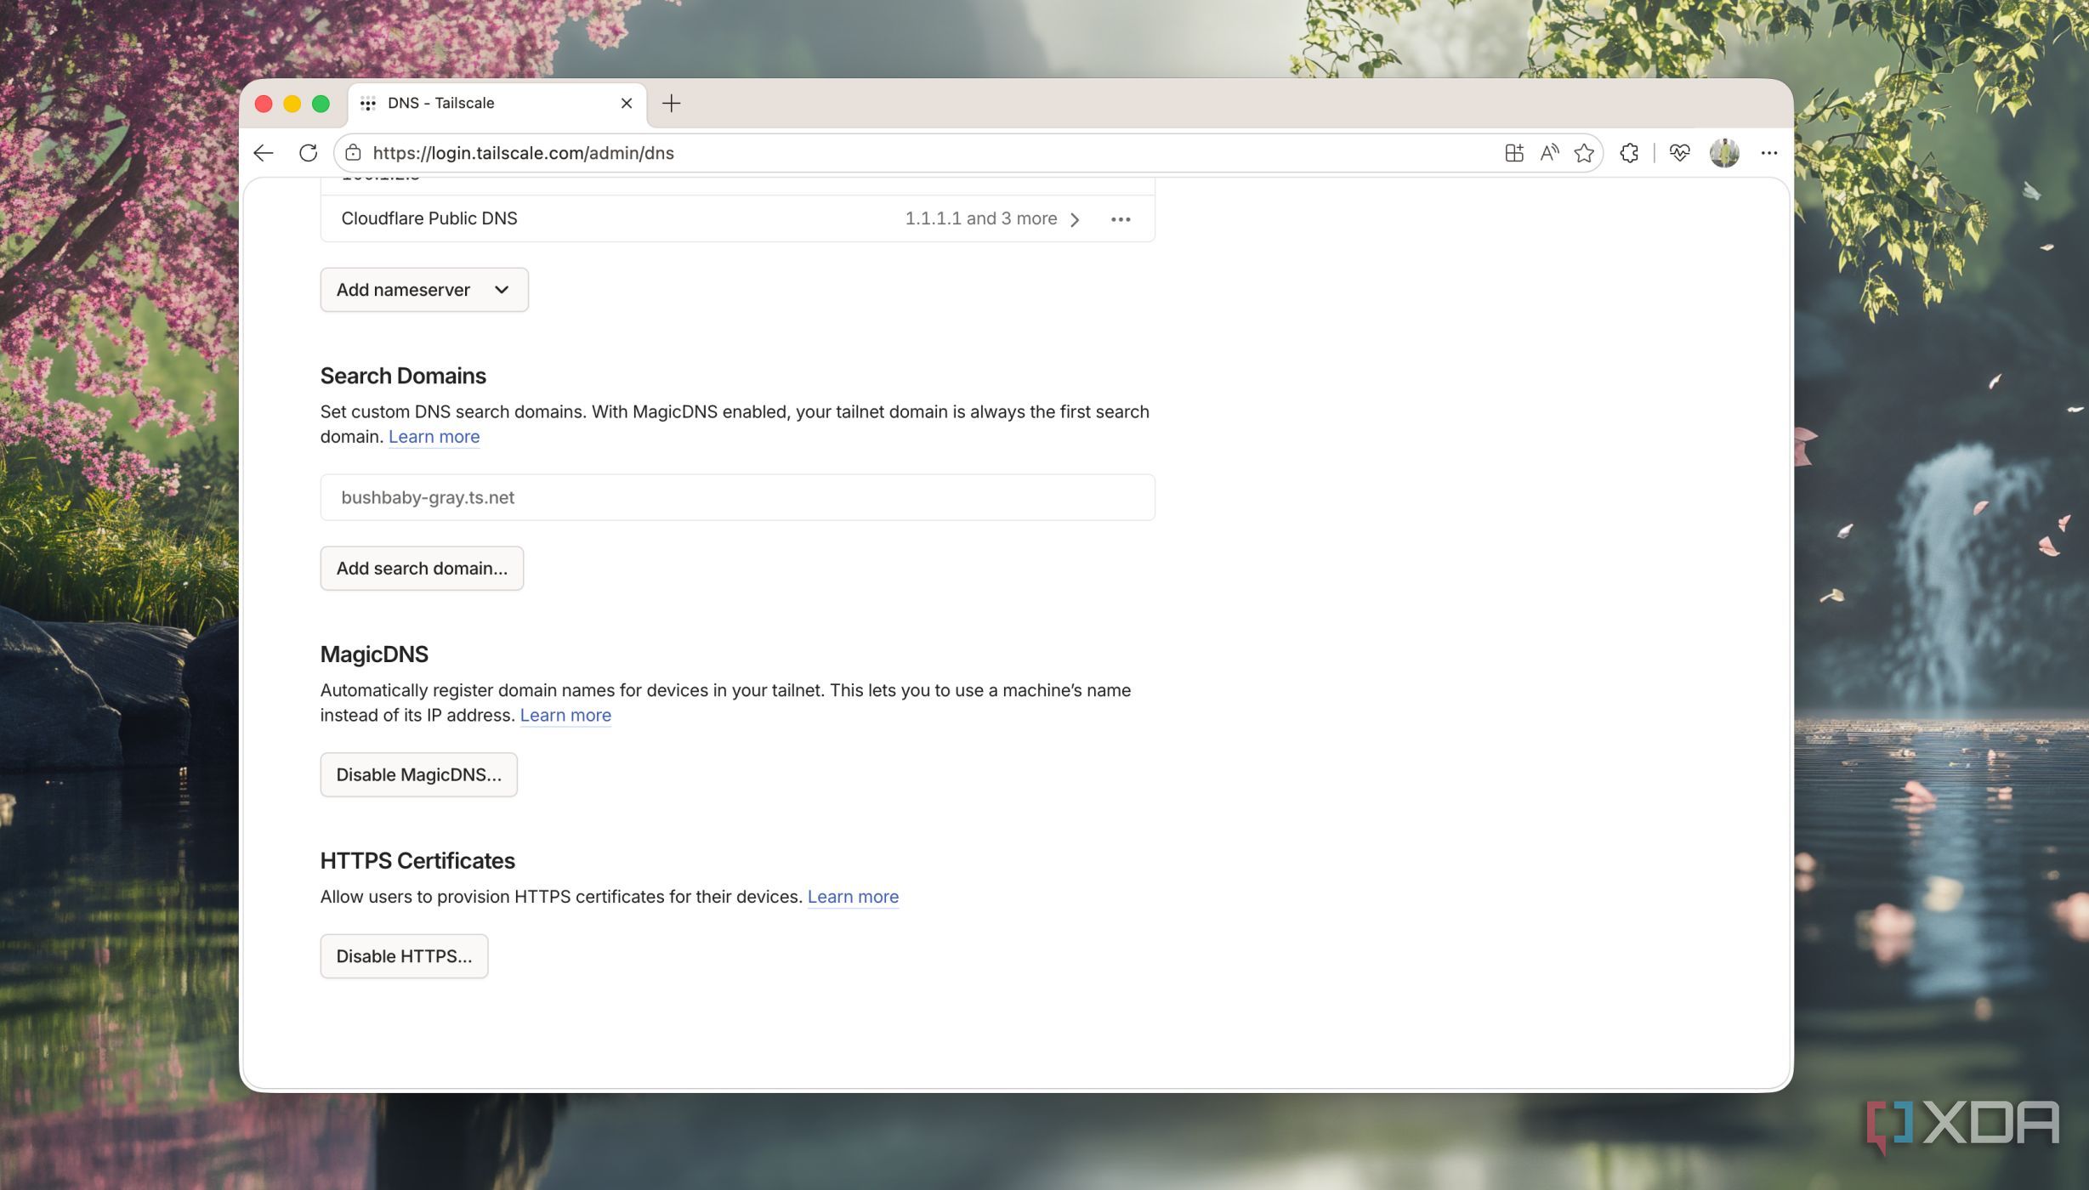Open the browser Extensions puzzle icon

pos(1629,153)
